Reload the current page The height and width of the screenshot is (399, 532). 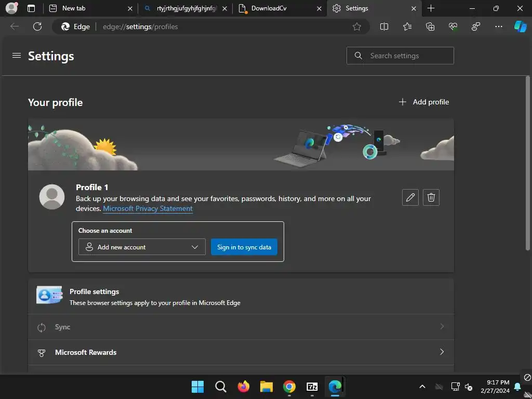(x=37, y=26)
